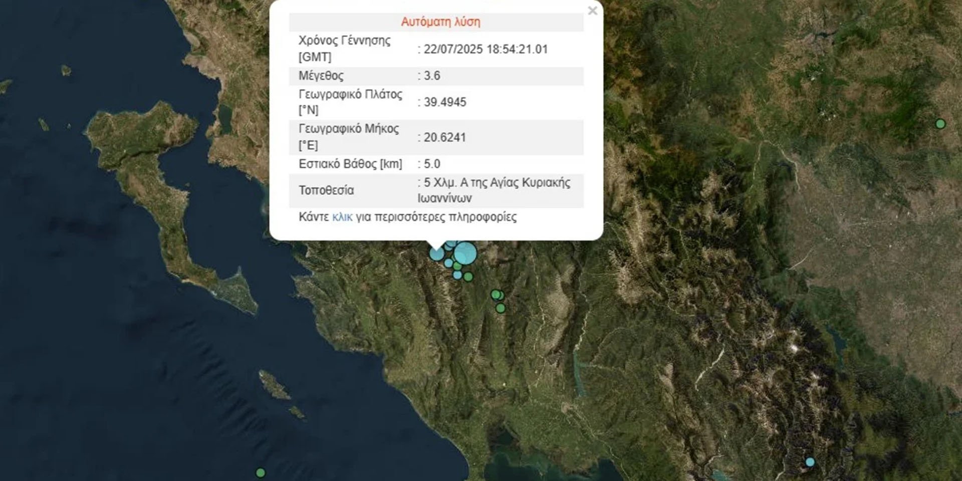This screenshot has height=481, width=962.
Task: Click the 'Χρόνος Γέννησης [GMT]' label
Action: (x=345, y=49)
